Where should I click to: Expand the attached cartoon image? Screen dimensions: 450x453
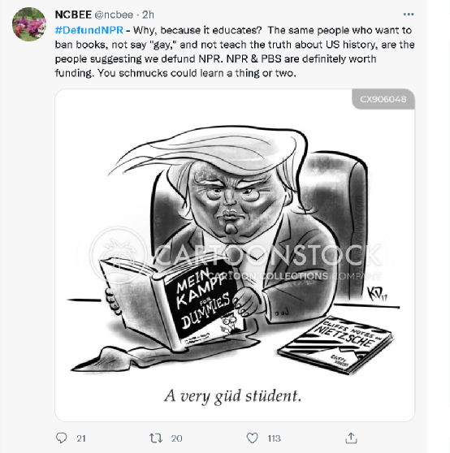coord(235,255)
